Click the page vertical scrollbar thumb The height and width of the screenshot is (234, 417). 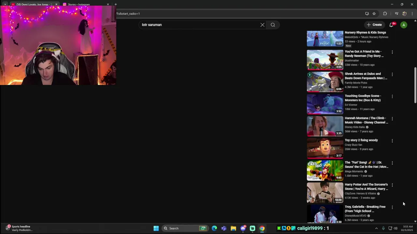pos(415,85)
